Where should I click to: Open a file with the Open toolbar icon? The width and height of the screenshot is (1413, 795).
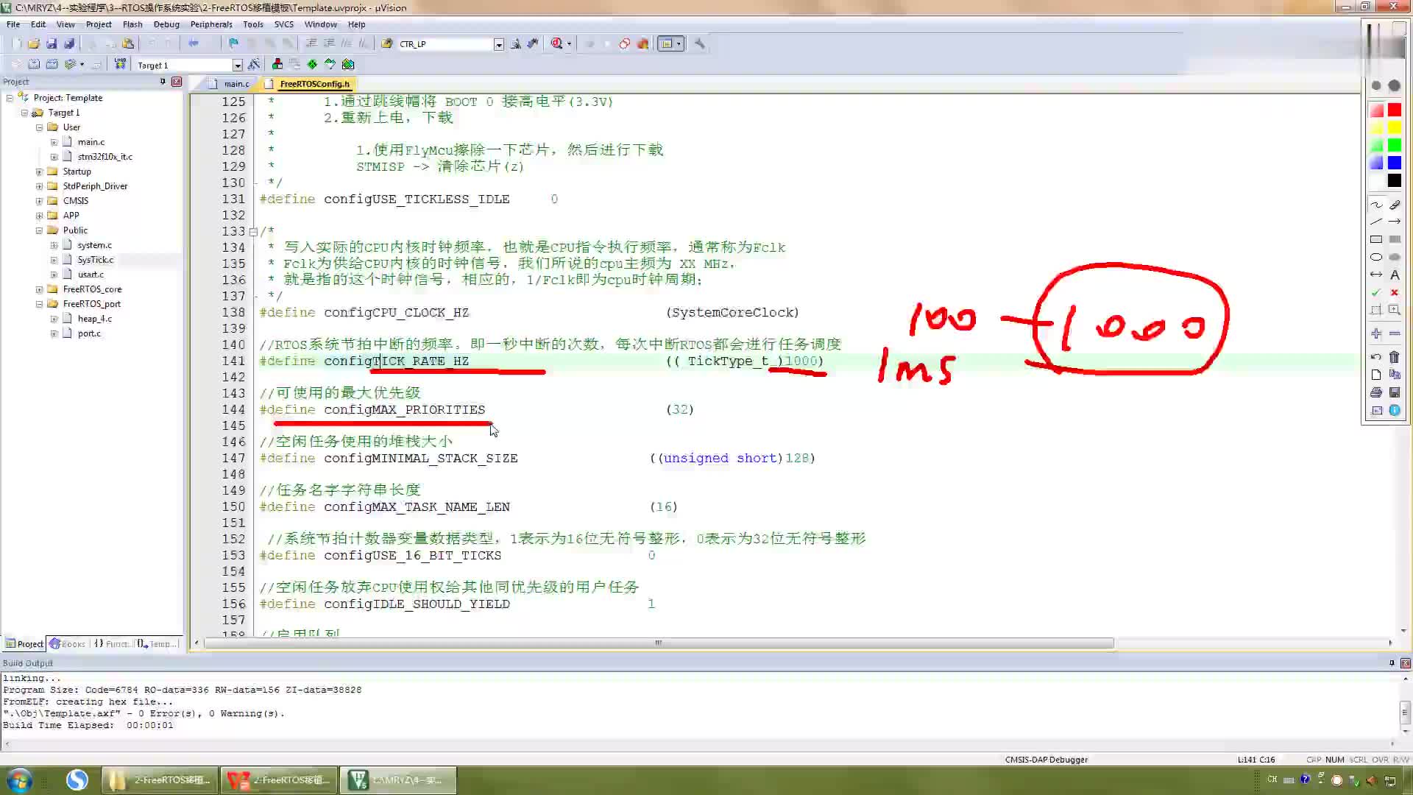point(34,43)
